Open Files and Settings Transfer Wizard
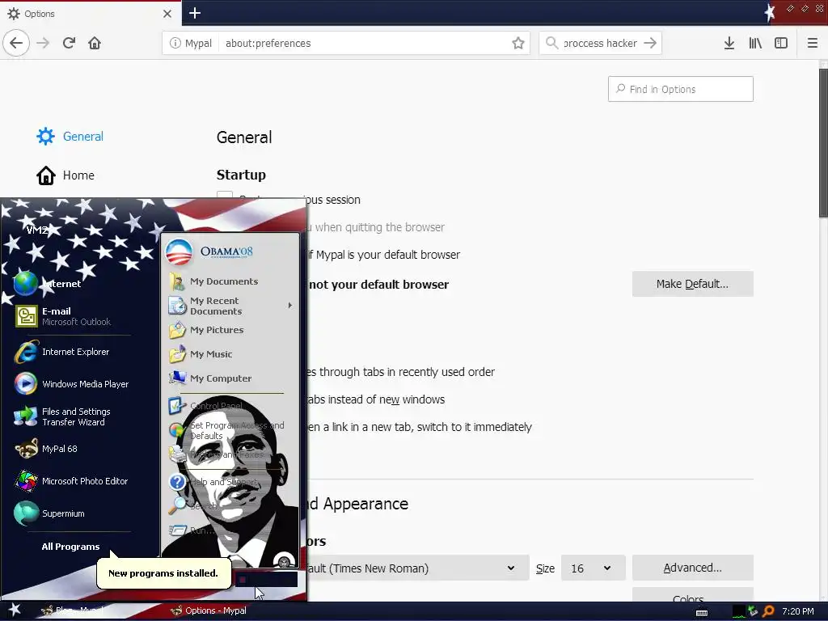The image size is (828, 621). (x=63, y=416)
